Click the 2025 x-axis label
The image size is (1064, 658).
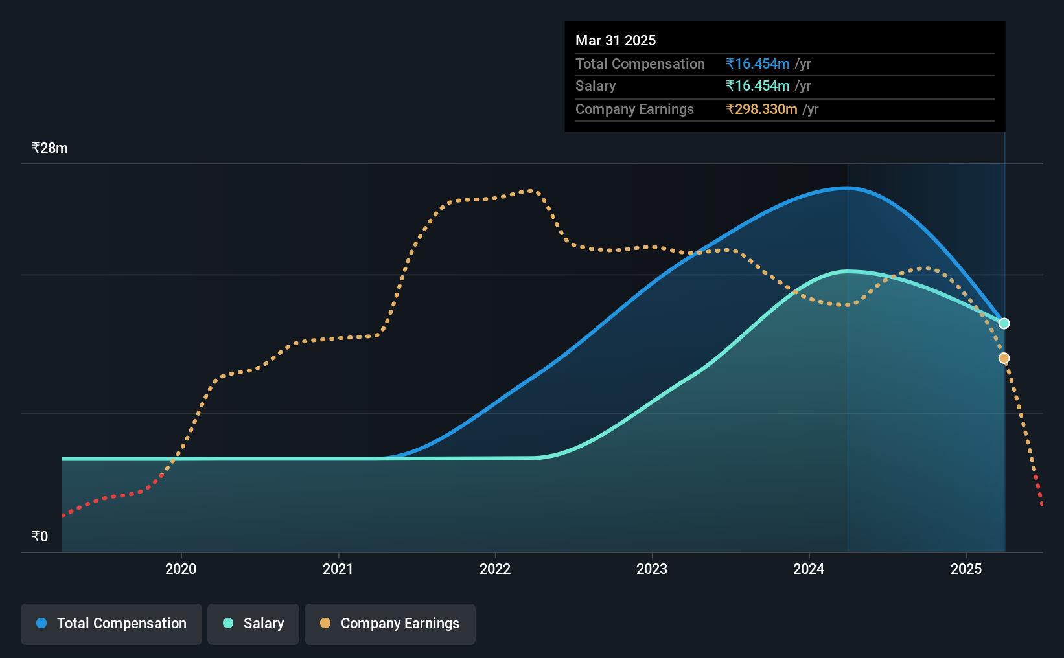(966, 569)
